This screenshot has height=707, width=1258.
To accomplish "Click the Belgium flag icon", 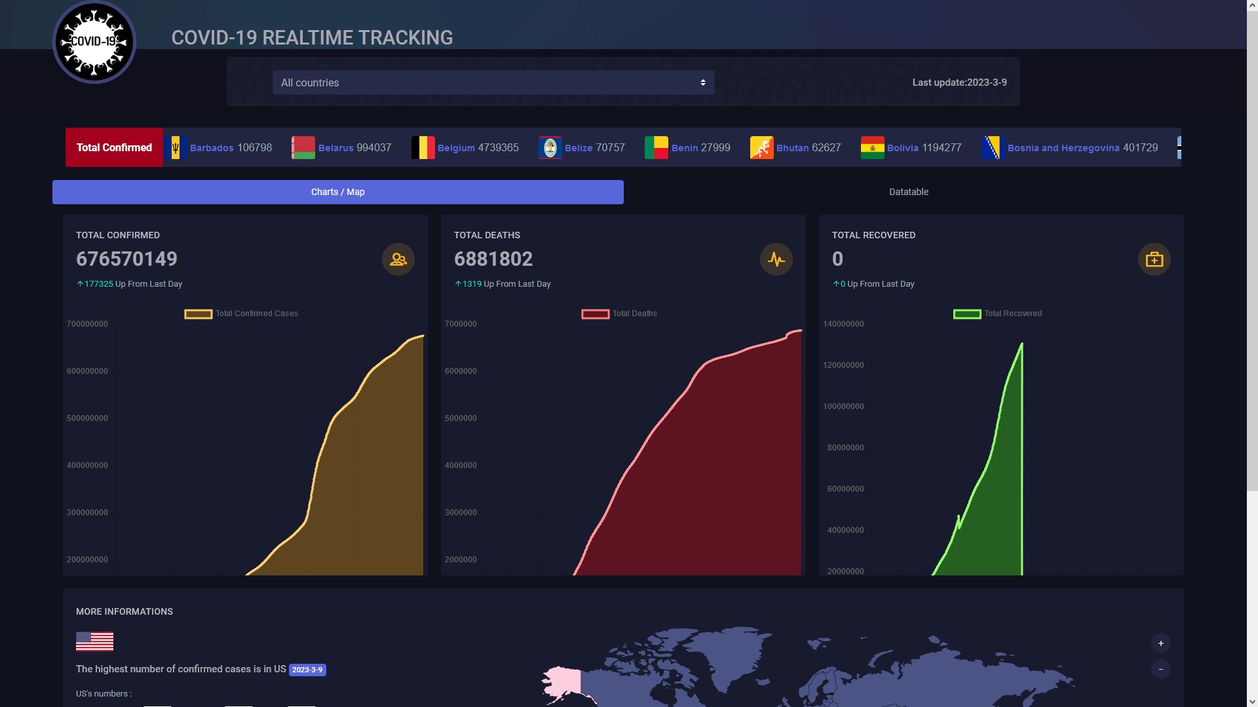I will [x=423, y=148].
